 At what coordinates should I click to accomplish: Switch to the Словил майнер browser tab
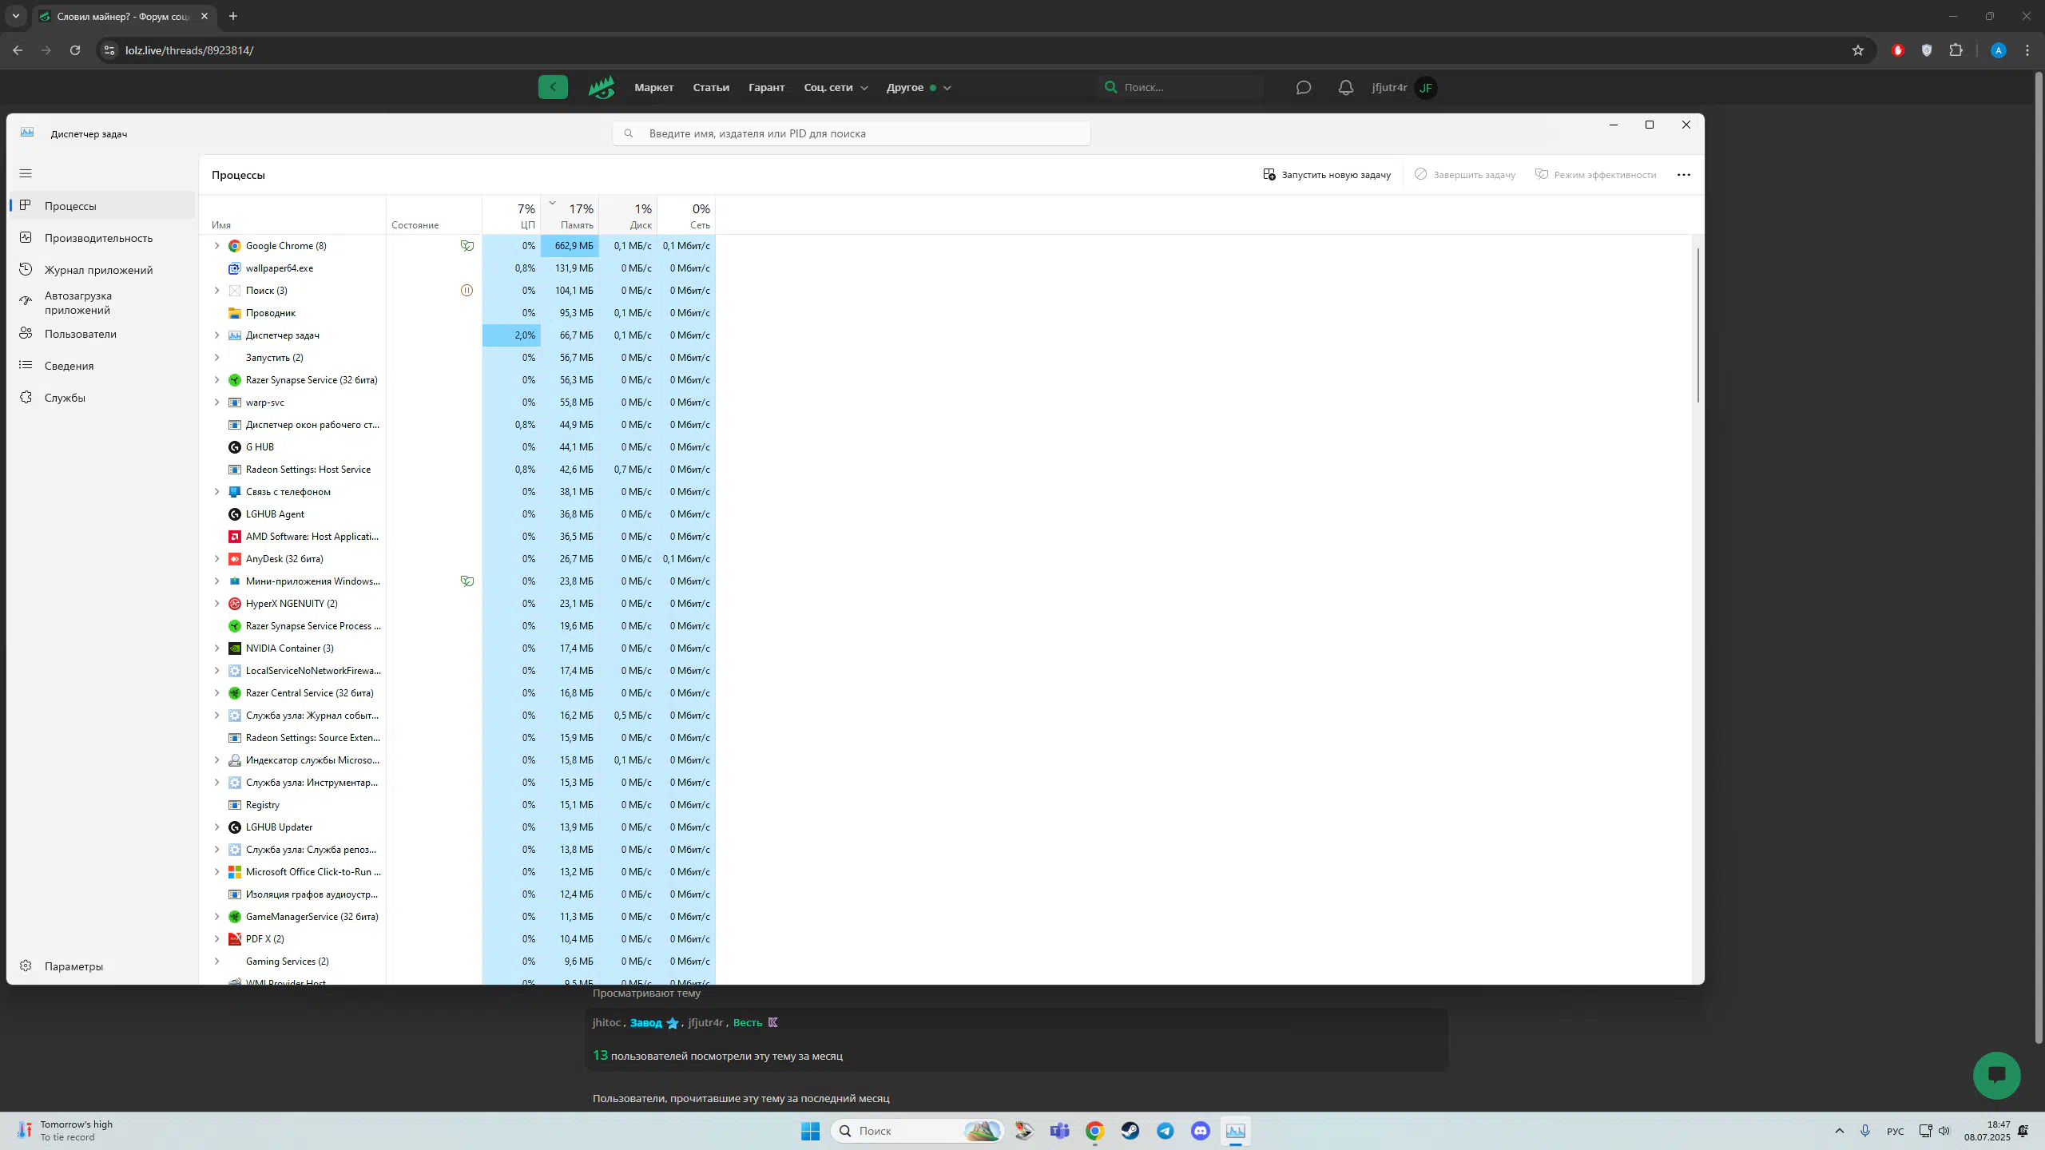(x=124, y=16)
